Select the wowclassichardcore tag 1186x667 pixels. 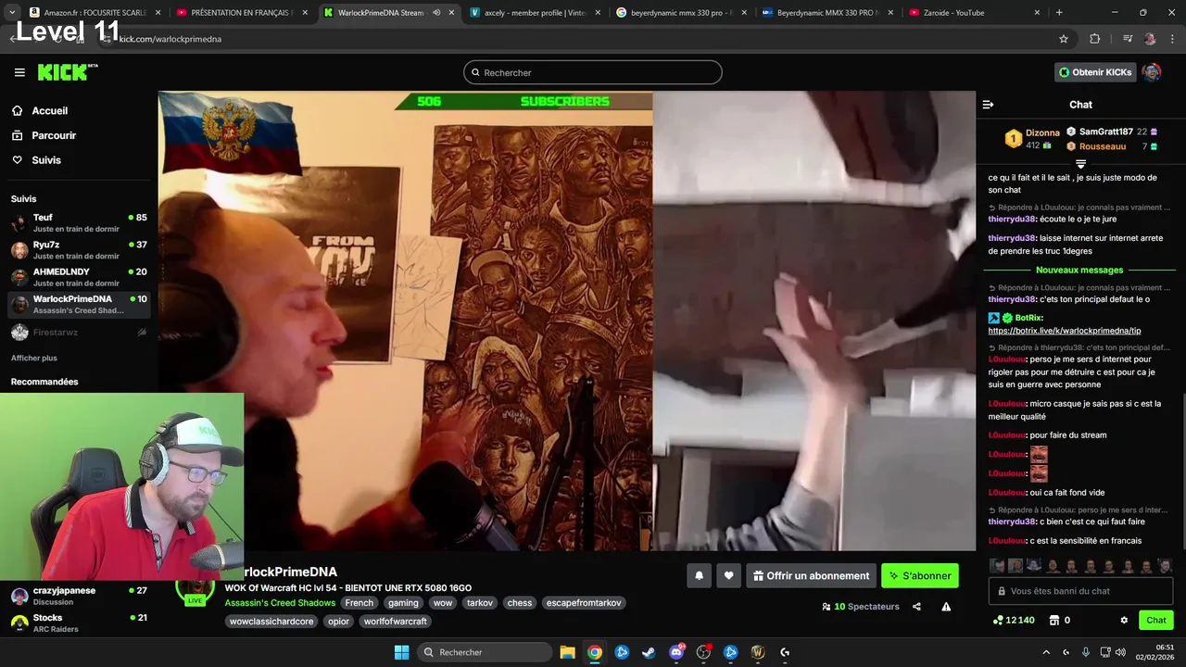click(272, 622)
